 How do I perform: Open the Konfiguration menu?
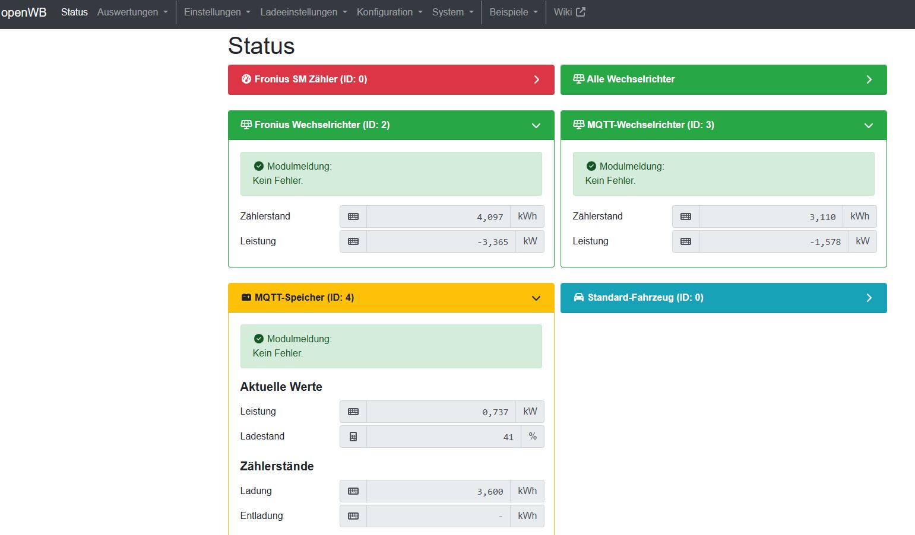pyautogui.click(x=390, y=12)
